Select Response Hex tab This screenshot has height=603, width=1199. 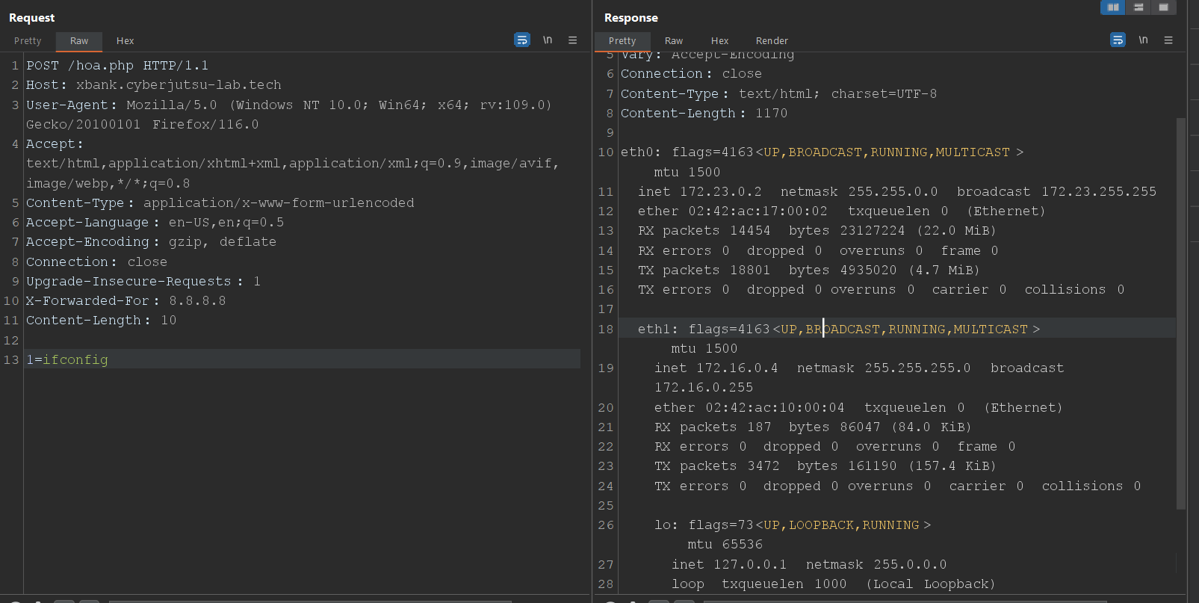(x=719, y=41)
